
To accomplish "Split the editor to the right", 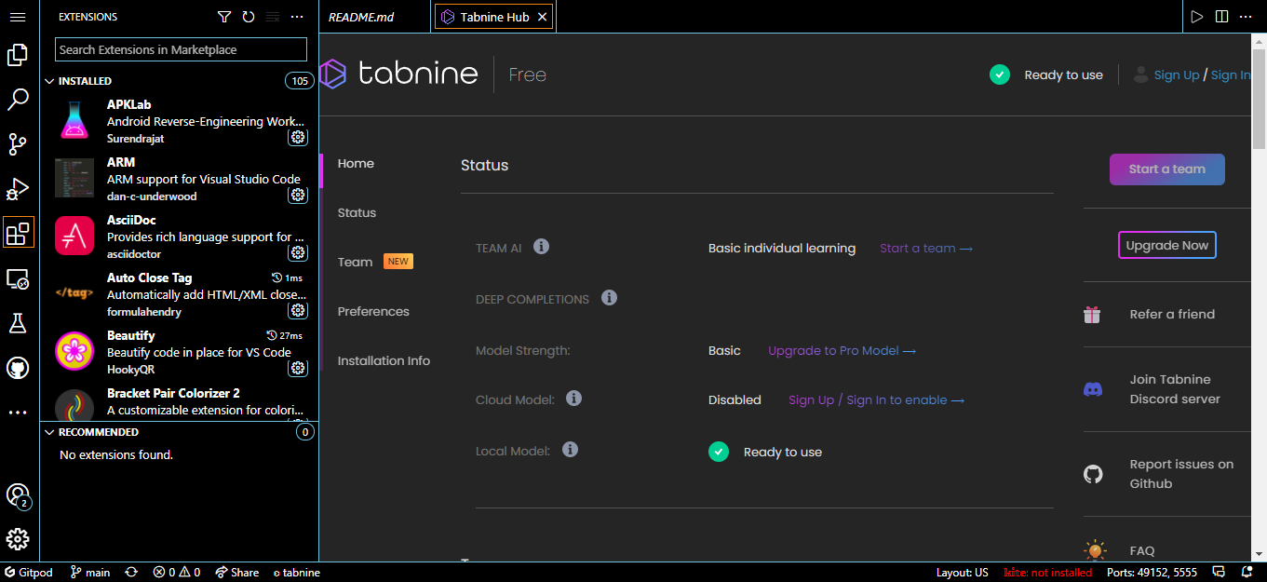I will [x=1221, y=17].
